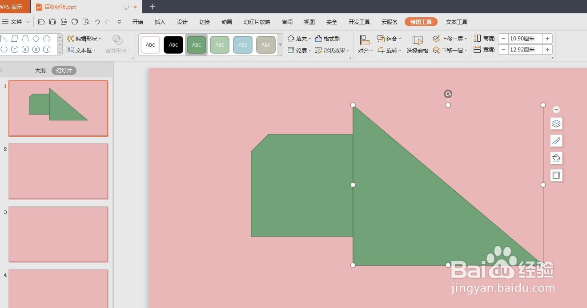Switch to Outline (大纲) view tab
The width and height of the screenshot is (587, 308).
[40, 71]
